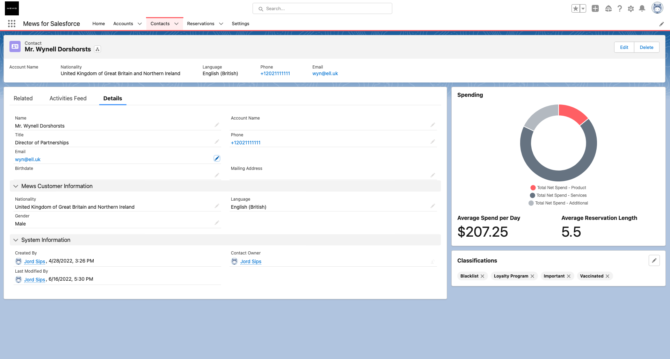The width and height of the screenshot is (670, 359).
Task: Edit Account Name field pencil
Action: [x=433, y=125]
